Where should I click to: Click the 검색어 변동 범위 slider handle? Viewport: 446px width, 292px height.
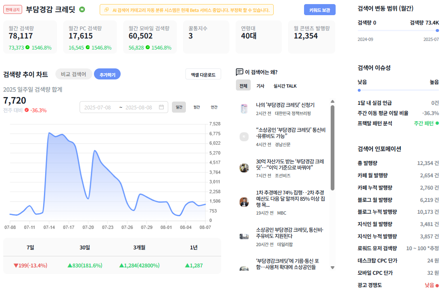[x=437, y=30]
